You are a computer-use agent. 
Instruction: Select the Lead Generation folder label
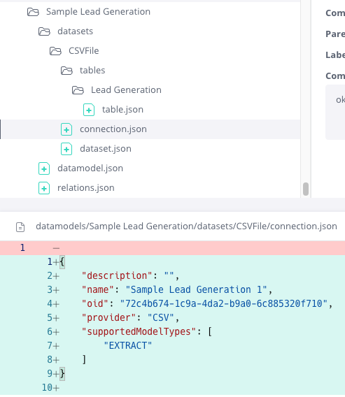(126, 90)
